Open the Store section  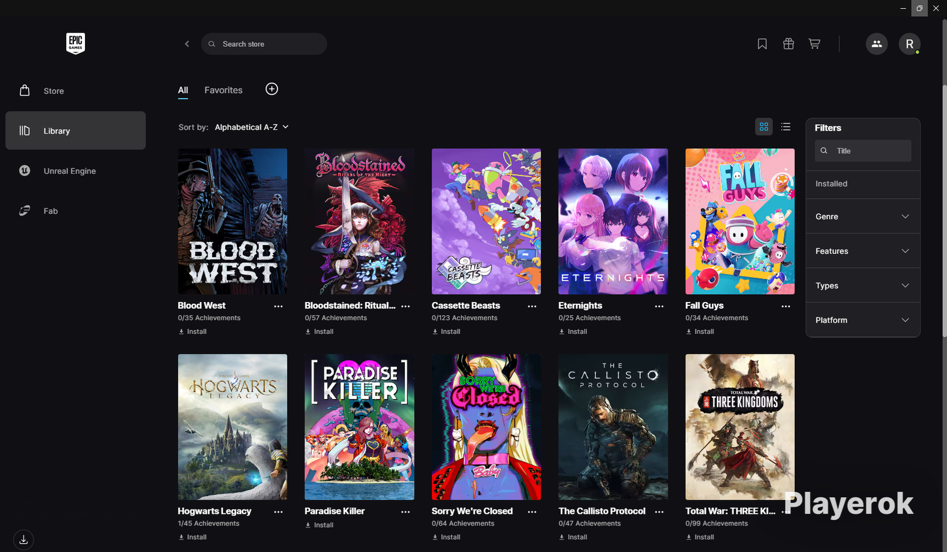coord(76,91)
